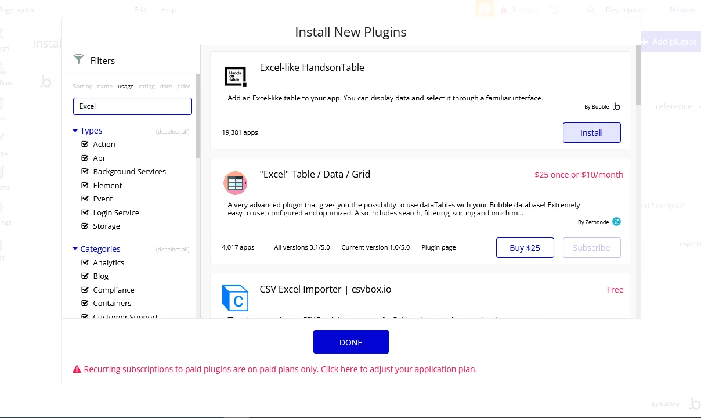Toggle the Background Services checkbox
701x418 pixels.
point(85,171)
